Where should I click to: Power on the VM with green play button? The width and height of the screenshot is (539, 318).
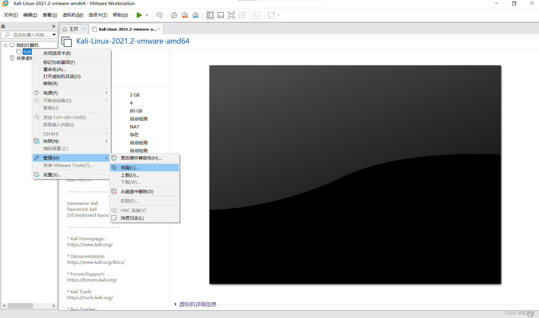pos(139,15)
